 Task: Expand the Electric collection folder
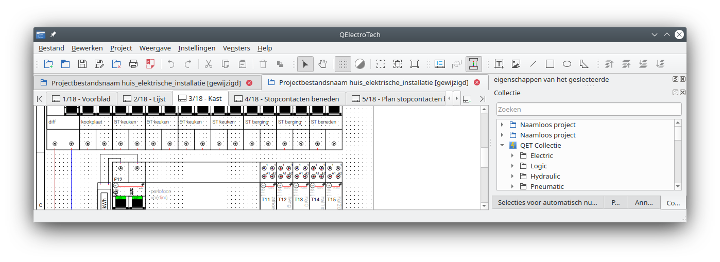tap(512, 155)
